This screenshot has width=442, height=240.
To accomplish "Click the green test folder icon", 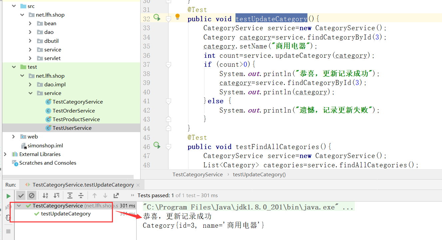I will [23, 67].
